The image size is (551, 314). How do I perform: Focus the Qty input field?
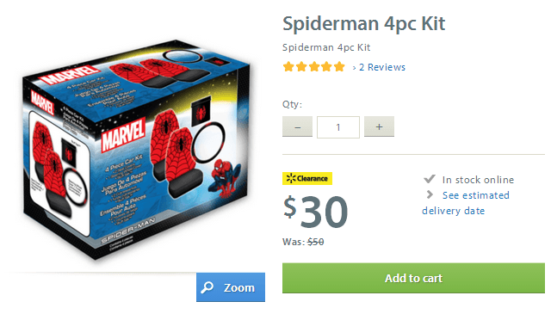coord(338,127)
